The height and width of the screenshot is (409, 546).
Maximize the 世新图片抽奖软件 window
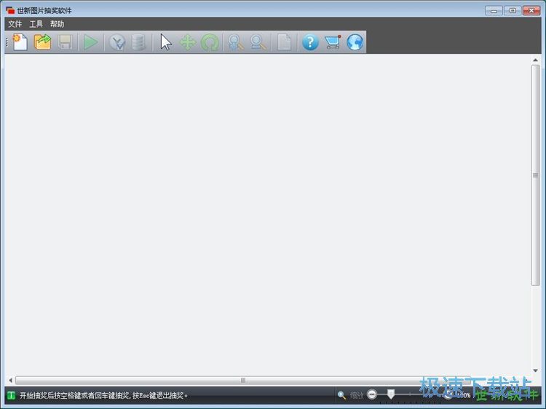pyautogui.click(x=513, y=10)
